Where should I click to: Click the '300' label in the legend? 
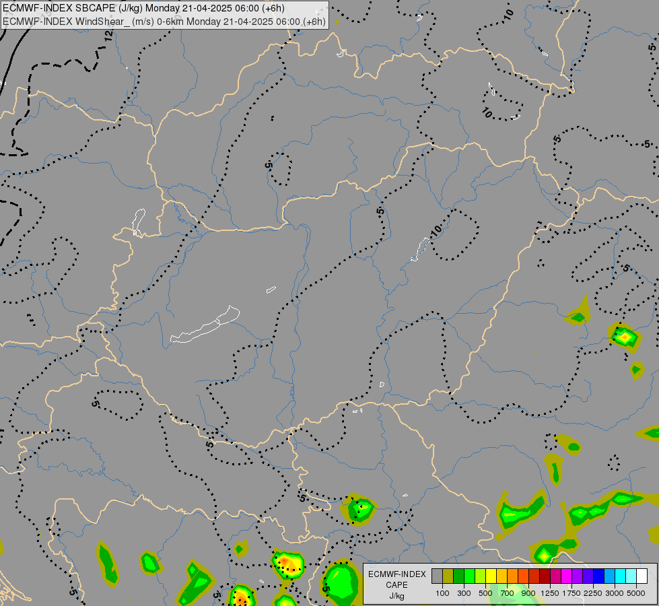point(464,593)
